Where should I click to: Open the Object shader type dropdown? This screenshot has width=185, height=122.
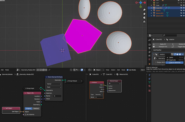[99, 70]
